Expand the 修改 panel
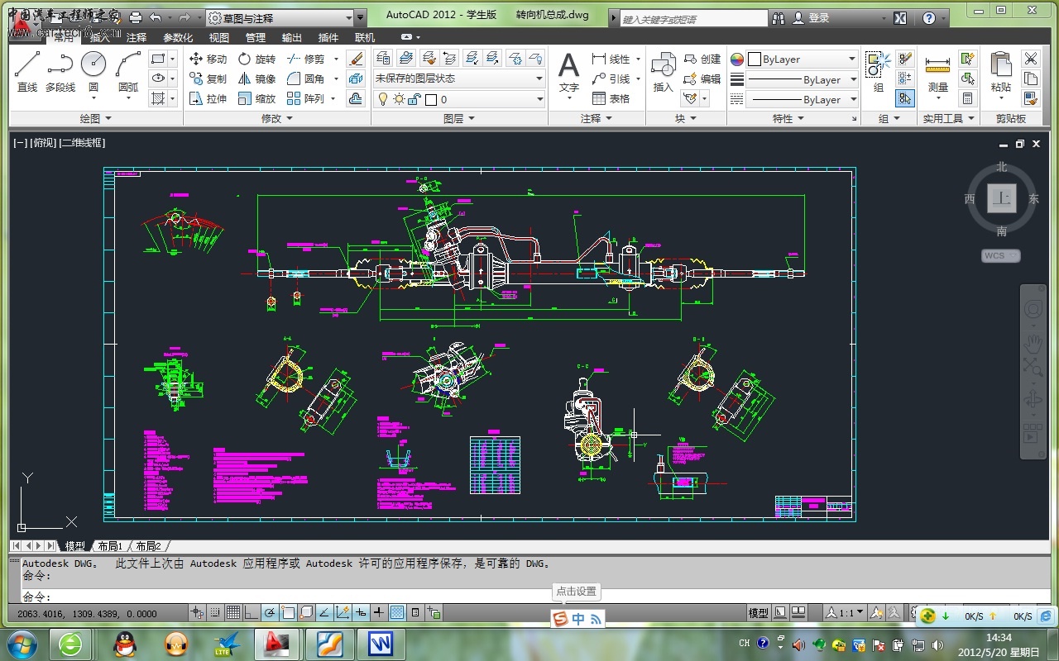1059x661 pixels. (x=277, y=118)
